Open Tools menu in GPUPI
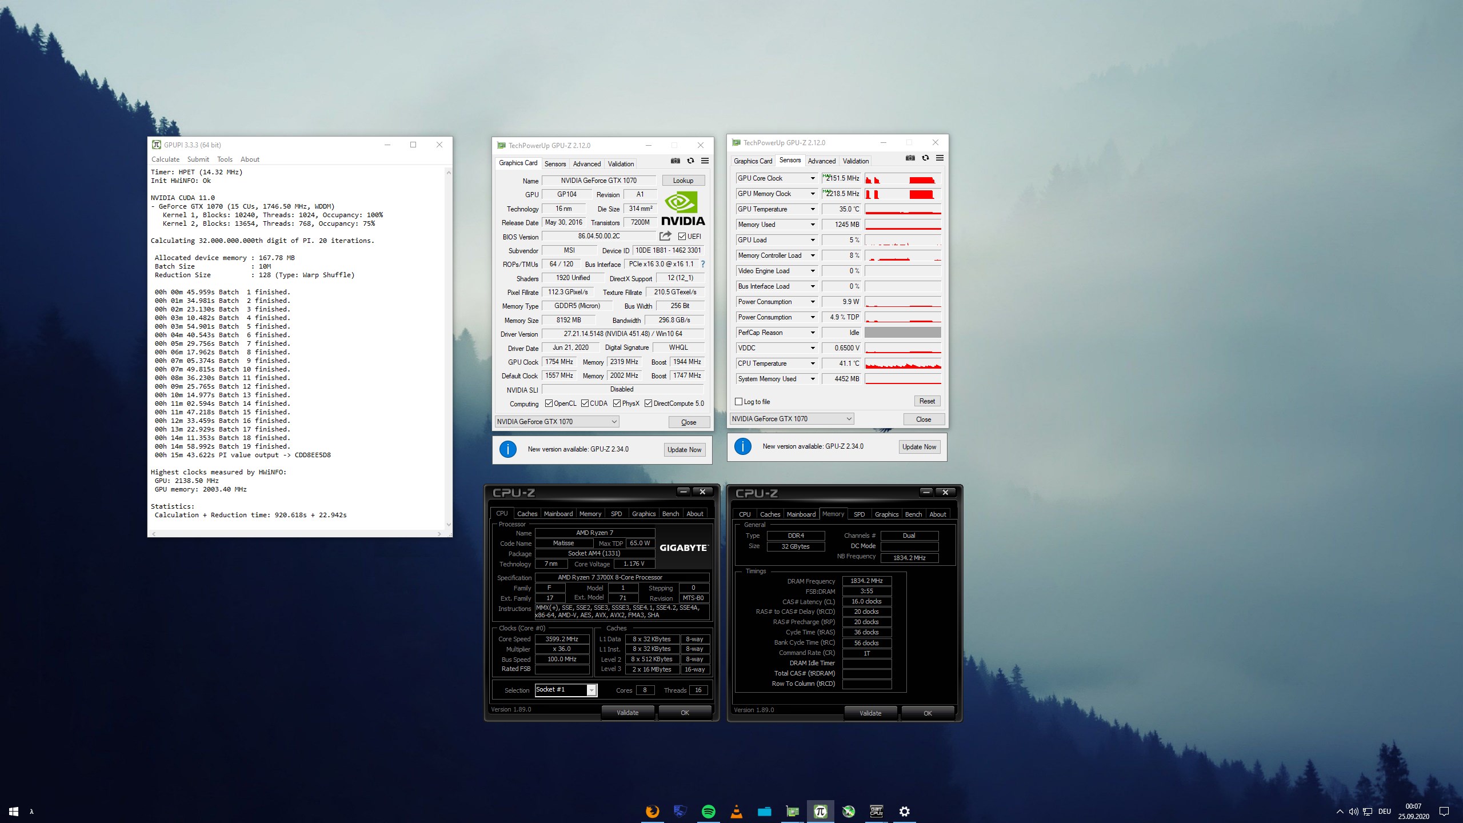Viewport: 1463px width, 823px height. [225, 159]
